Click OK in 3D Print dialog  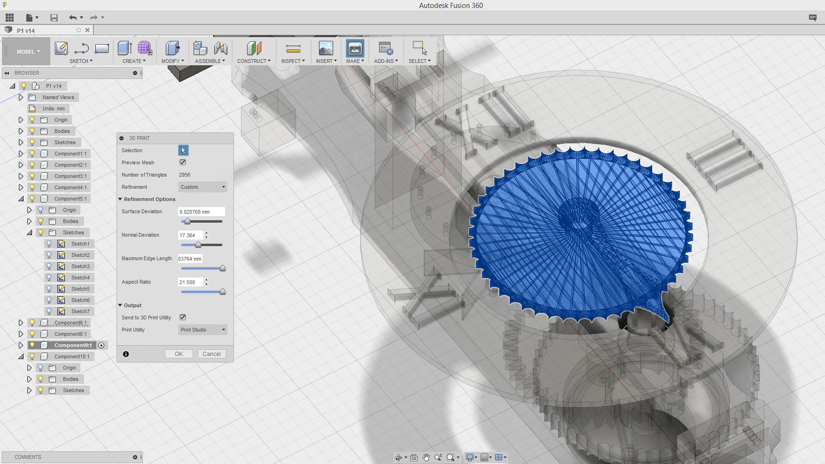[x=179, y=354]
